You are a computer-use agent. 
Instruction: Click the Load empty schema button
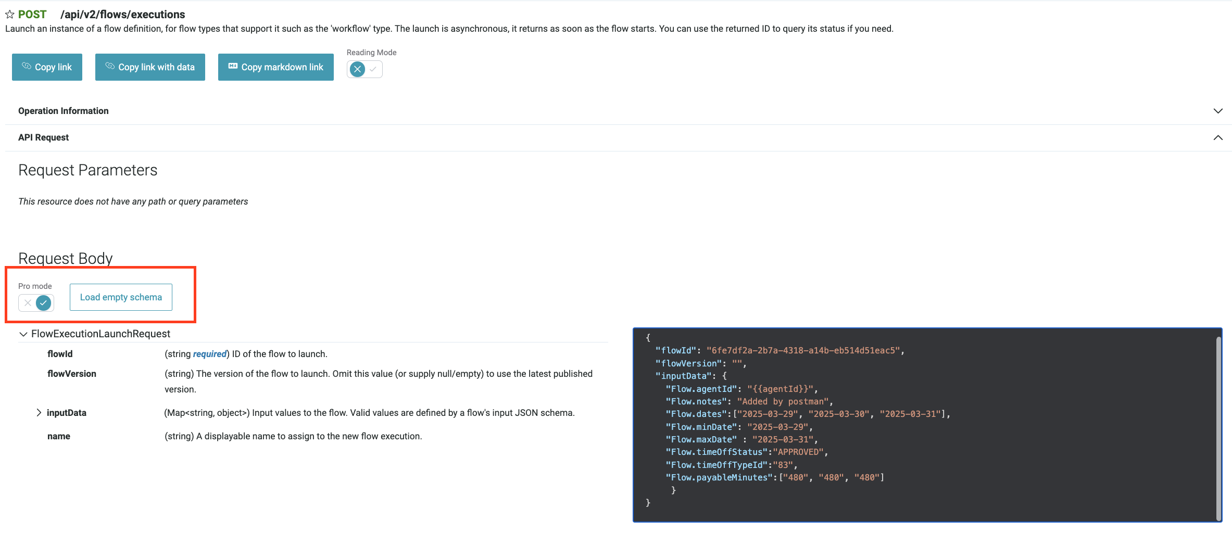(120, 297)
